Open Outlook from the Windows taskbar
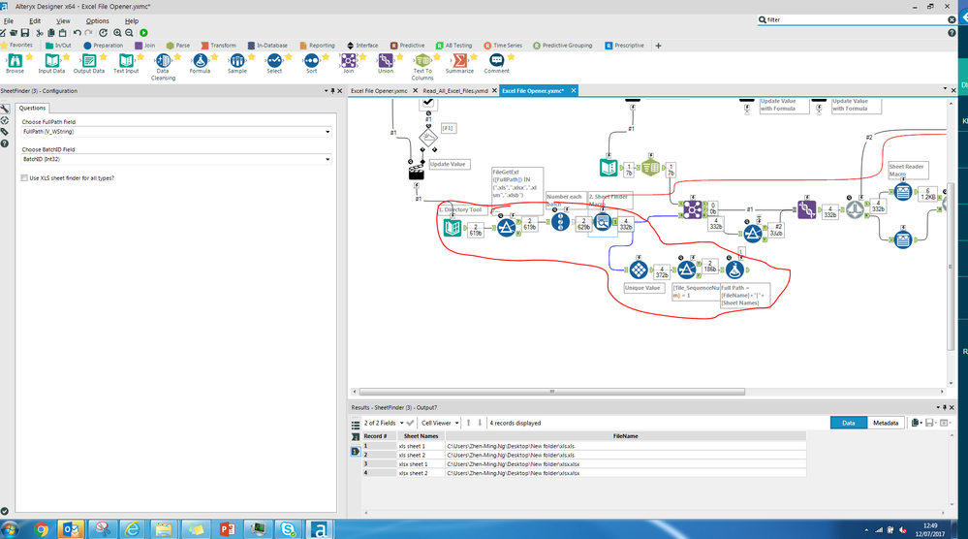The height and width of the screenshot is (539, 968). coord(71,529)
